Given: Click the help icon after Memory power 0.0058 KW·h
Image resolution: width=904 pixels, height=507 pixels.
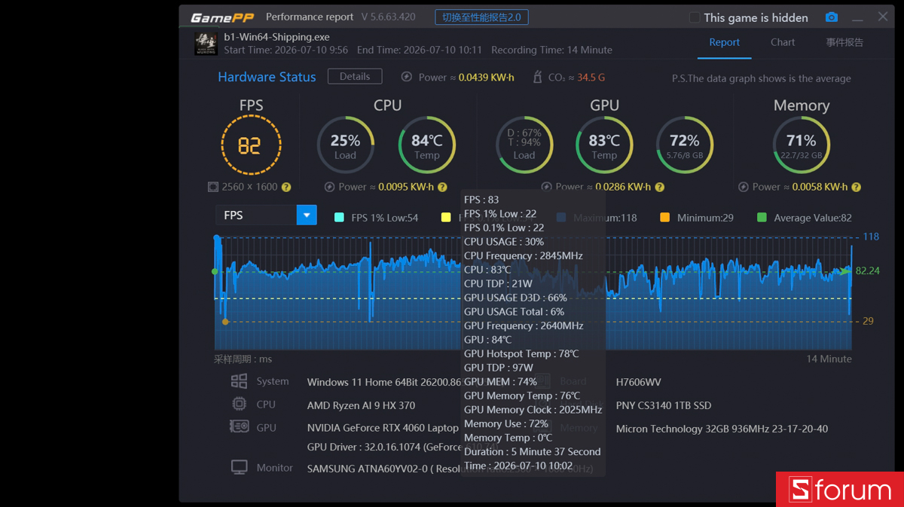Looking at the screenshot, I should coord(856,187).
